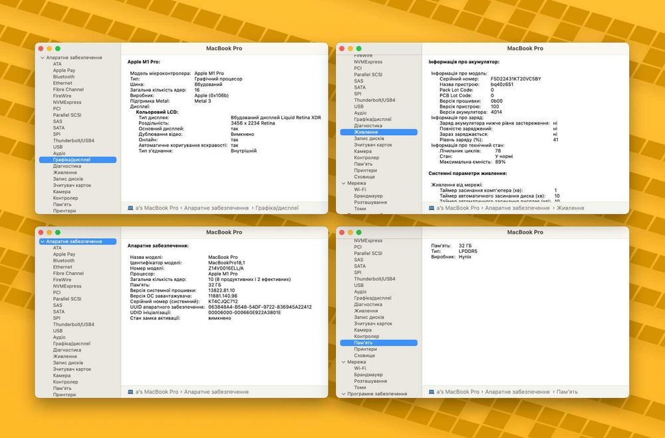This screenshot has width=665, height=438.
Task: Click maximum capacity value 89%
Action: 500,162
